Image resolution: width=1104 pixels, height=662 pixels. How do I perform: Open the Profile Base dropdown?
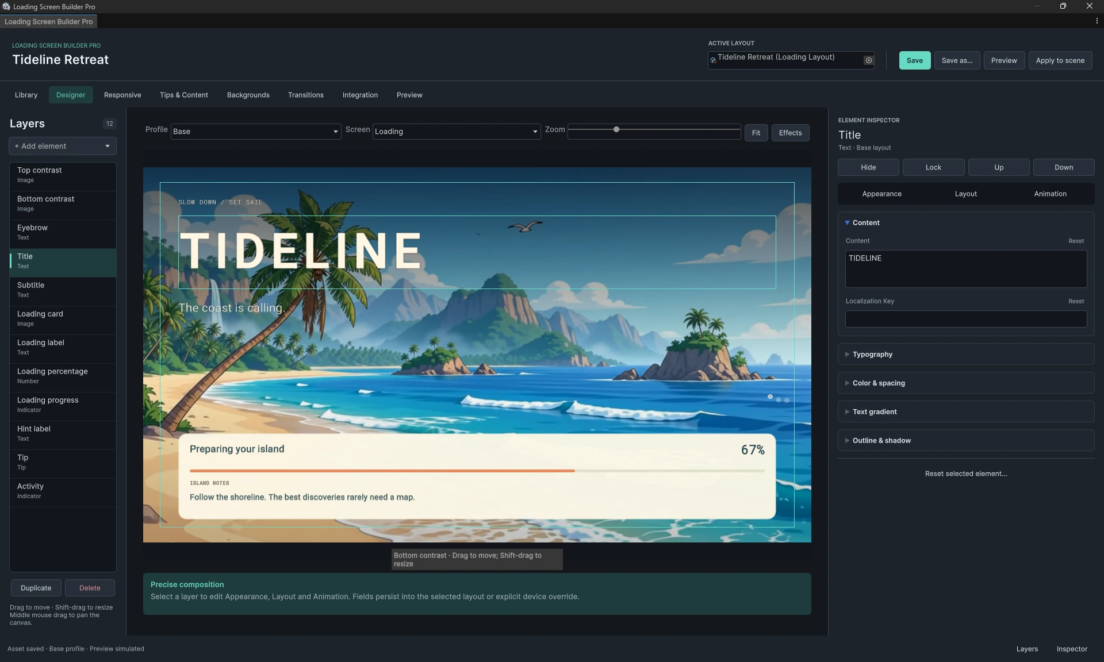pyautogui.click(x=256, y=132)
